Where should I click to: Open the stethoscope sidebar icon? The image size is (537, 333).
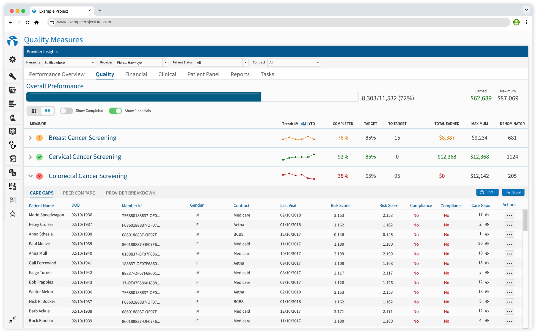pos(13,145)
